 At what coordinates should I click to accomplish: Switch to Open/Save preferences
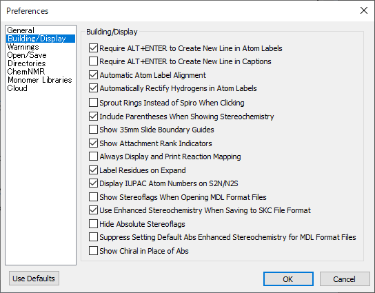pyautogui.click(x=27, y=55)
